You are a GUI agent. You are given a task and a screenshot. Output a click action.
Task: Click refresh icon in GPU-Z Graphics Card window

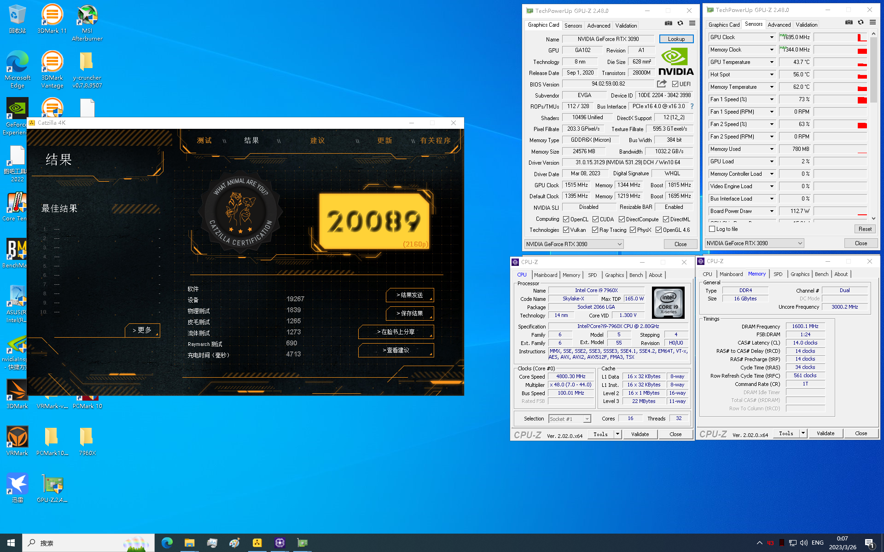point(680,23)
